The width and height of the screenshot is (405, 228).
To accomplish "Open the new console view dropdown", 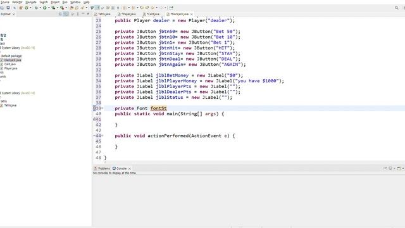I will [403, 168].
